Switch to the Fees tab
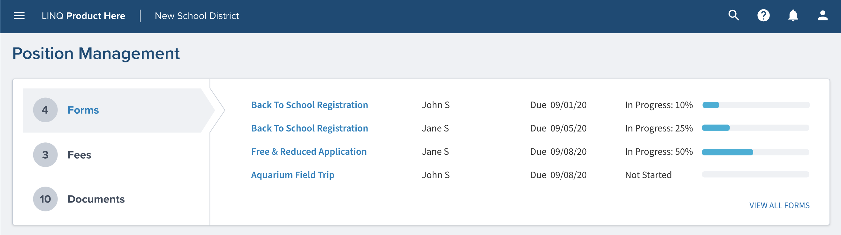Screen dimensions: 841x235 [79, 155]
